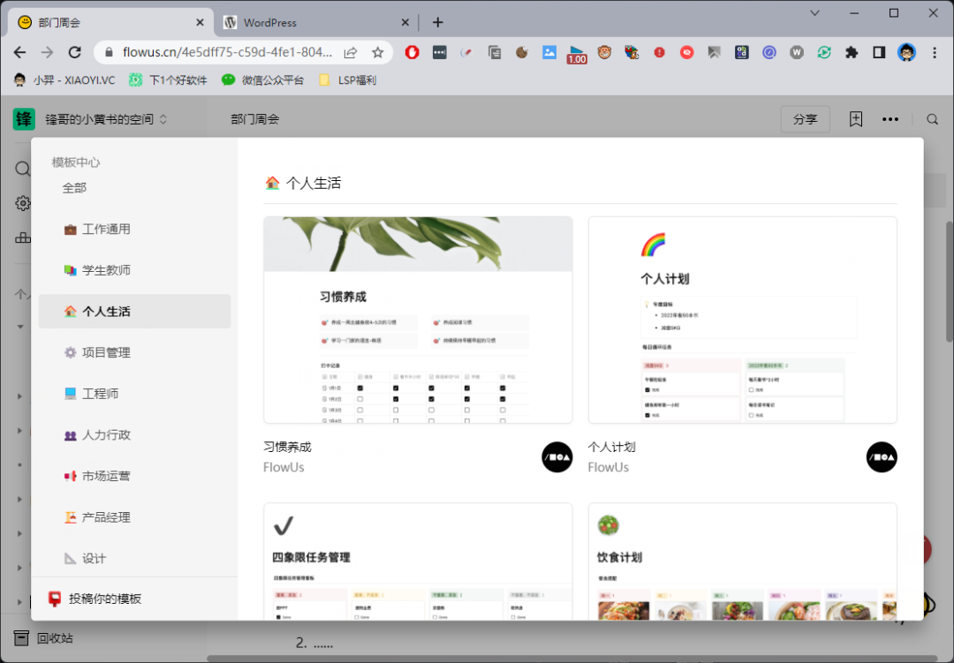The image size is (954, 663).
Task: Click the sidebar search magnifier icon
Action: (22, 169)
